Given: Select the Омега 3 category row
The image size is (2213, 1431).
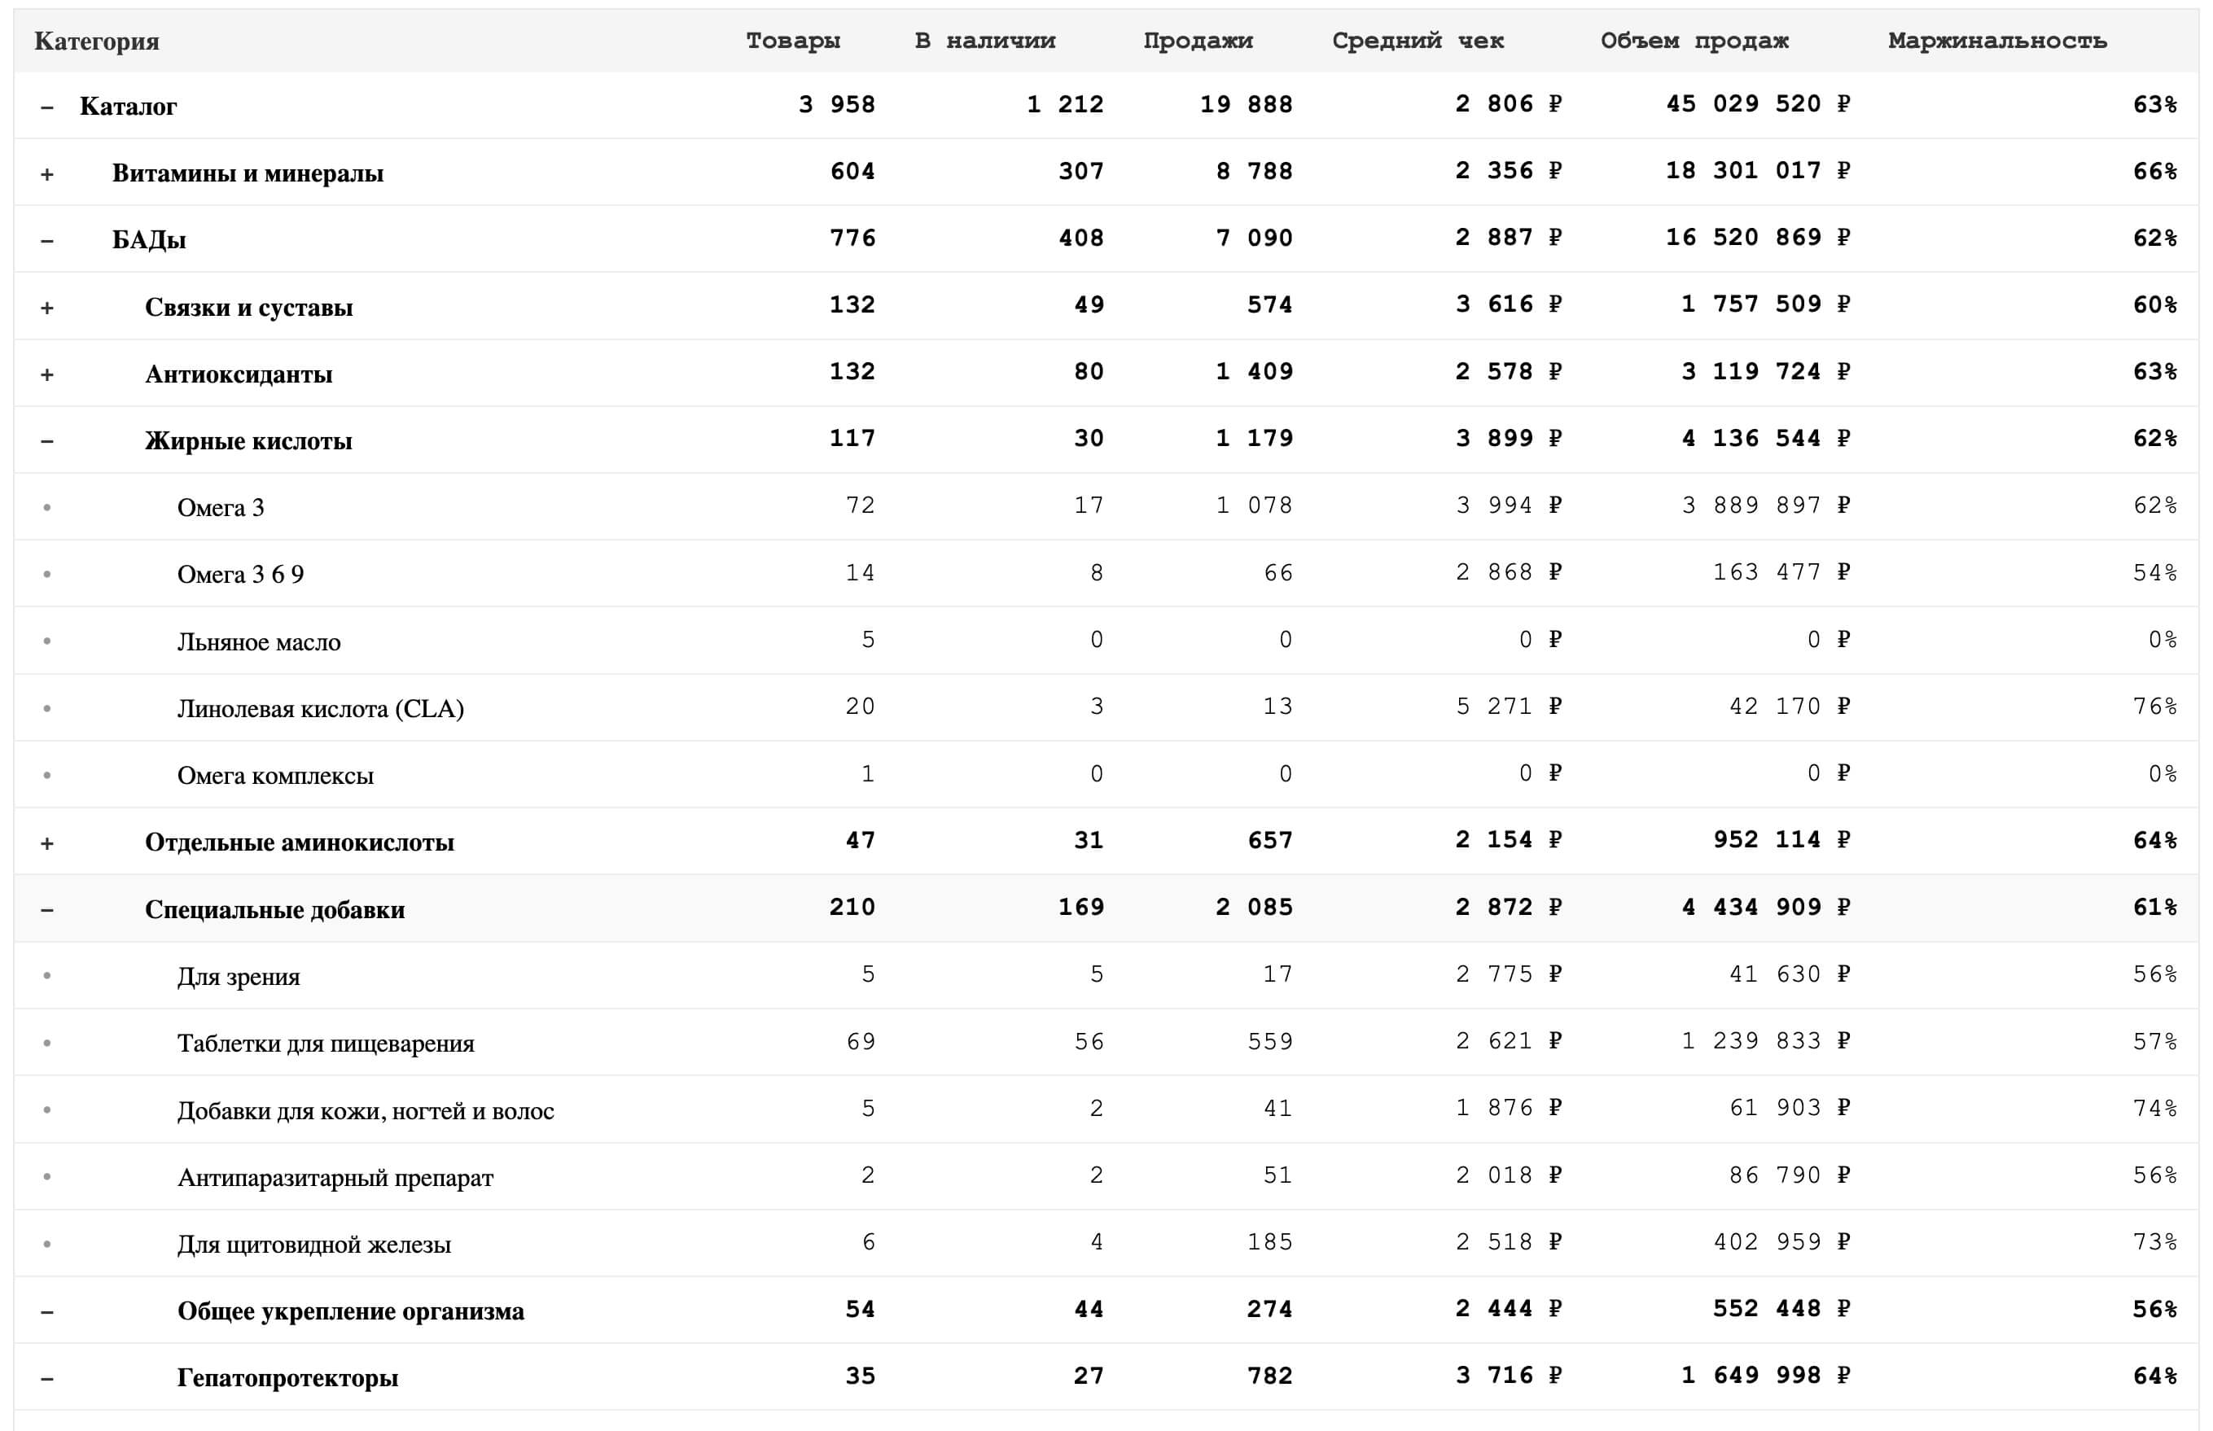Looking at the screenshot, I should pyautogui.click(x=221, y=507).
